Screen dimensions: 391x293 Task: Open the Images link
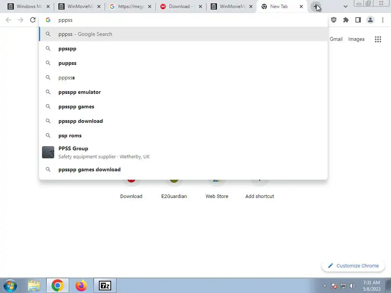point(356,39)
